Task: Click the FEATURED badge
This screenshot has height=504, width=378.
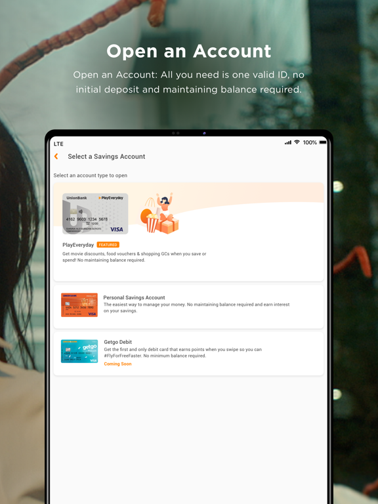Action: 108,245
